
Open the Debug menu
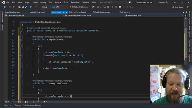point(43,2)
